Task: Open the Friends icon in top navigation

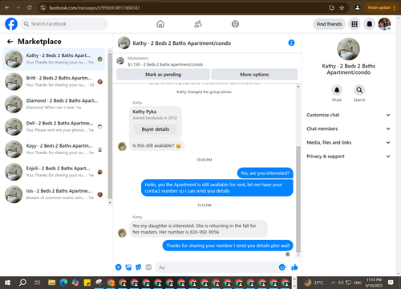Action: 198,24
